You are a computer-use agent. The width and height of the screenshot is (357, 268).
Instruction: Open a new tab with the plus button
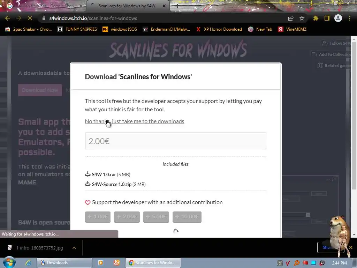coord(177,6)
